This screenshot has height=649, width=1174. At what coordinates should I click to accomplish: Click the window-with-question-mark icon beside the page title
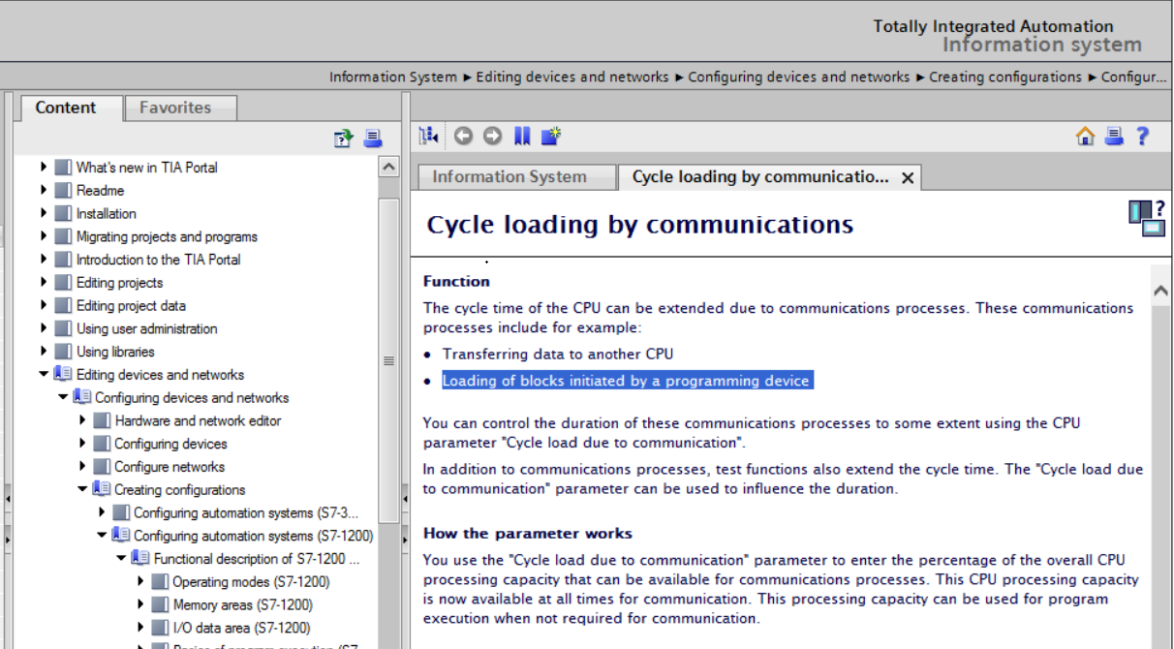pos(1146,219)
